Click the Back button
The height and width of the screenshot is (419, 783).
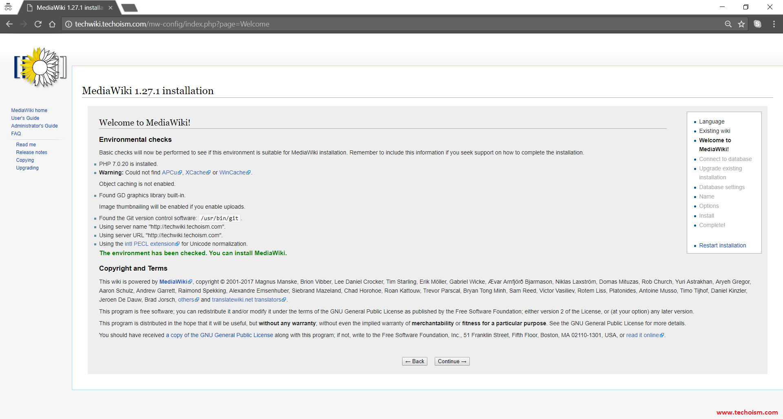[x=414, y=362]
